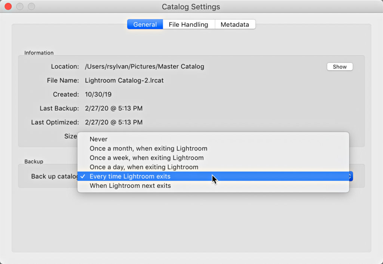The height and width of the screenshot is (264, 383).
Task: Select Once a month, when exiting Lightroom
Action: [x=213, y=149]
